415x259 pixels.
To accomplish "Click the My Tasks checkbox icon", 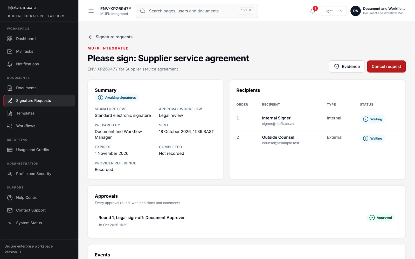I will (x=10, y=52).
